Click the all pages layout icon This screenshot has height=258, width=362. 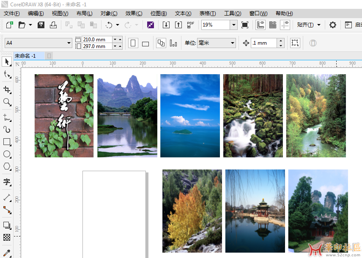click(161, 43)
